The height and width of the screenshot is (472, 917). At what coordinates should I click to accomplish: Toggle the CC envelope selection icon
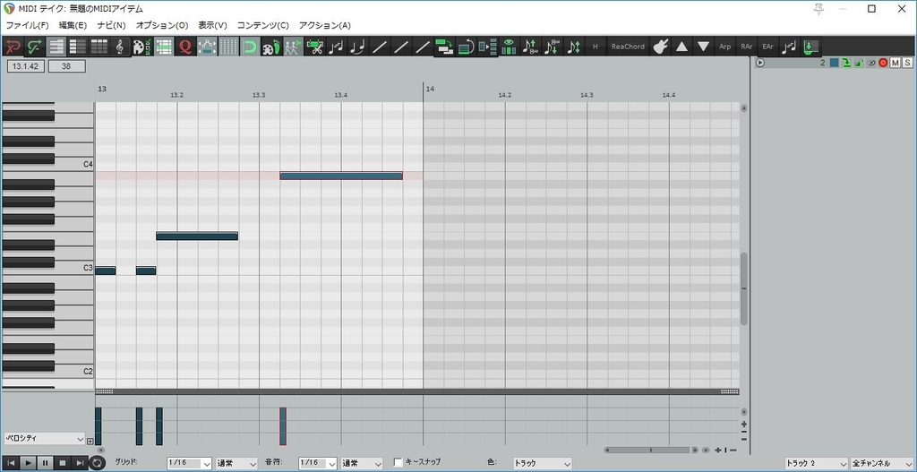207,47
